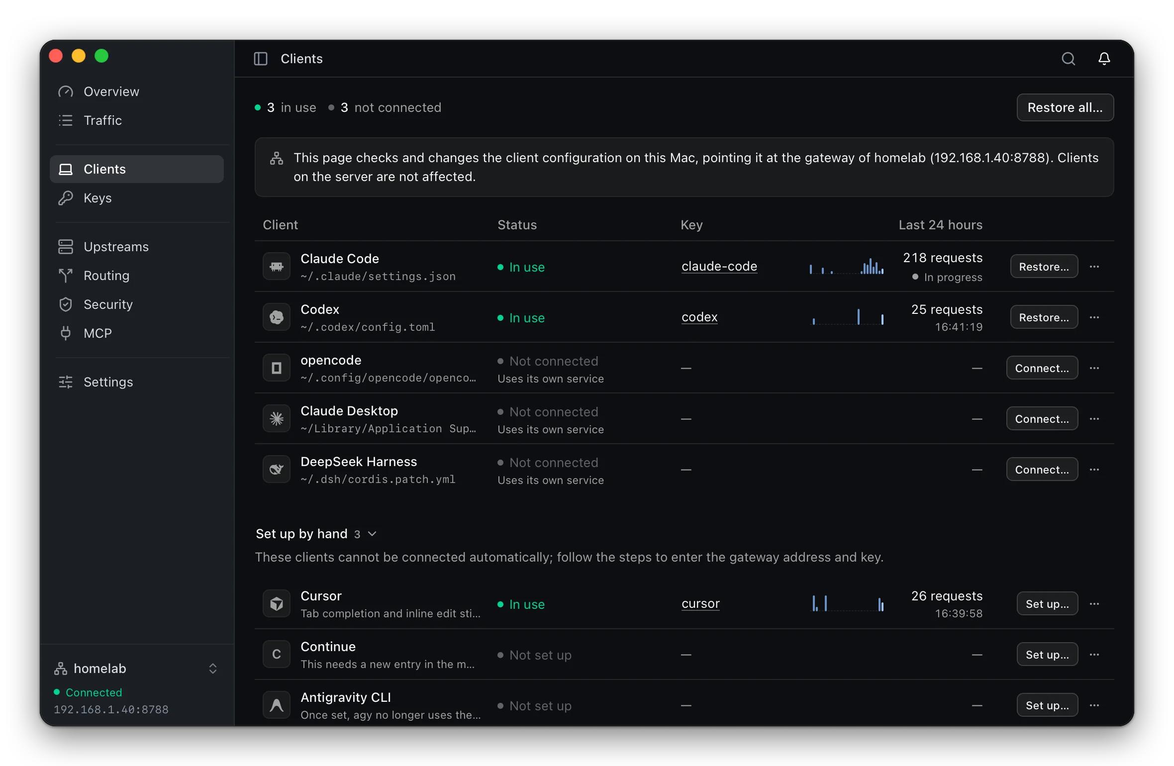Open Settings in sidebar
The image size is (1174, 766).
(x=137, y=382)
